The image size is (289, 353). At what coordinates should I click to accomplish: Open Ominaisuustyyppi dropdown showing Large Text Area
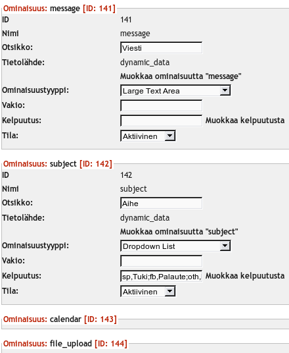[x=175, y=90]
